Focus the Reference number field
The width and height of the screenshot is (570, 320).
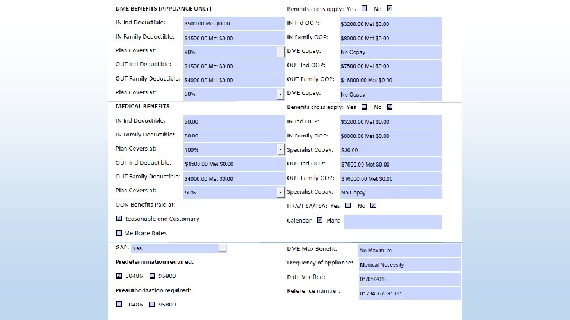(x=409, y=293)
